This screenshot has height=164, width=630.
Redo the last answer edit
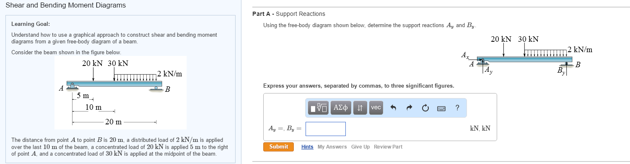coord(409,108)
